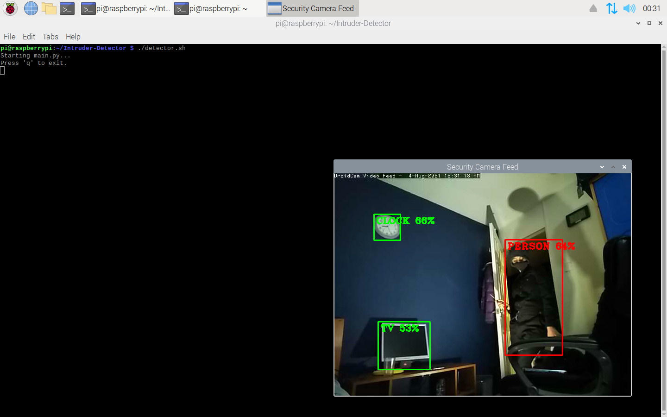Maximize the Intruder-Detector terminal window

[x=649, y=23]
